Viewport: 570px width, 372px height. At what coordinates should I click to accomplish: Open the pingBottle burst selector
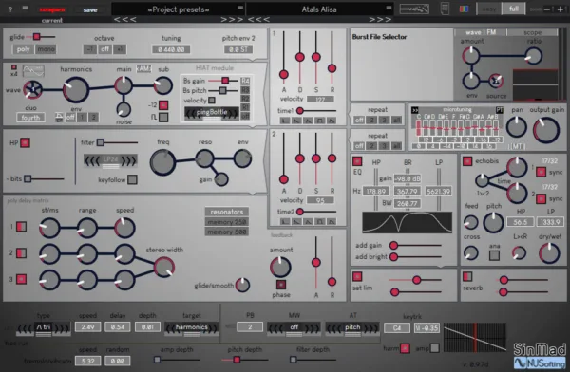pos(212,113)
